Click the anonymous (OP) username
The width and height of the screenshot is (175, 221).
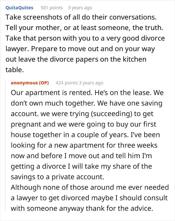tap(30, 83)
